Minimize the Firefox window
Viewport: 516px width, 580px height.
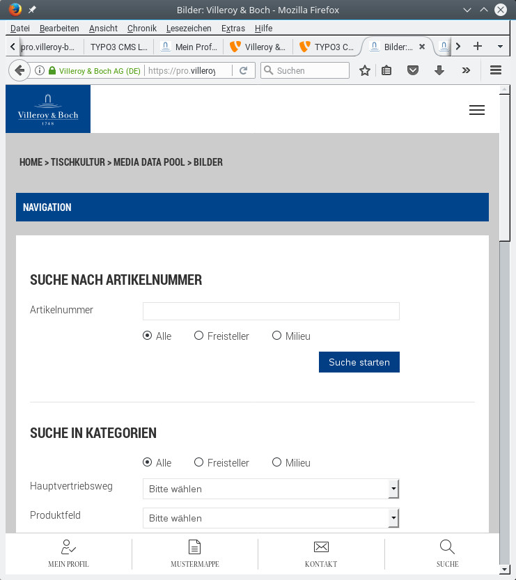[467, 10]
